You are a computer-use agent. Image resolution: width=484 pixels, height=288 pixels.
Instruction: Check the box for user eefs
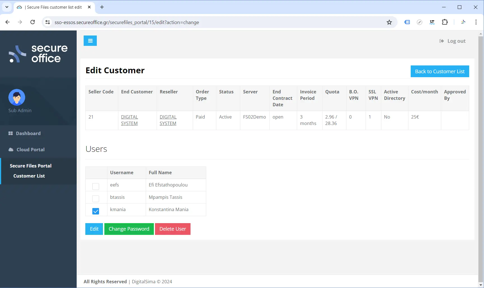click(x=96, y=186)
